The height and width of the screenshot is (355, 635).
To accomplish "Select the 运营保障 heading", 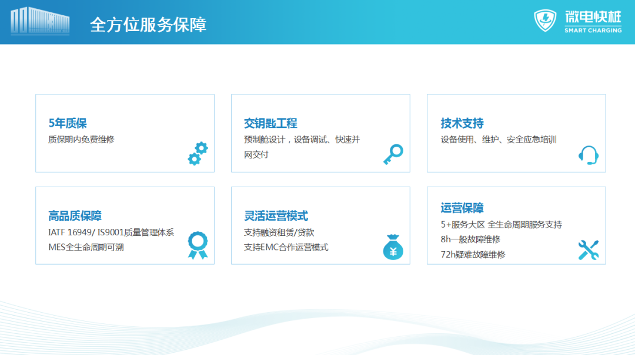I will coord(462,208).
